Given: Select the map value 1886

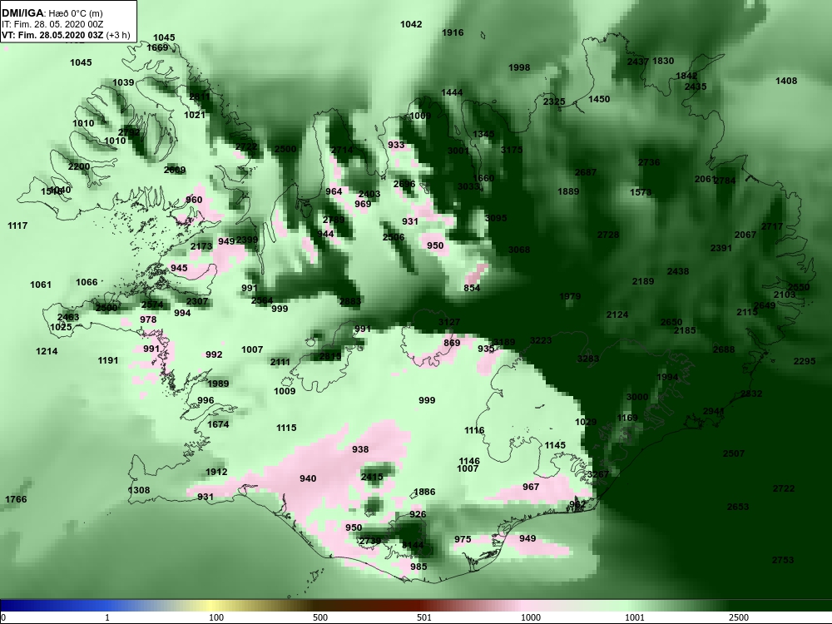Looking at the screenshot, I should (x=424, y=492).
